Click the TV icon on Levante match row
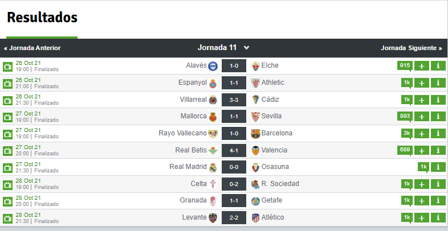This screenshot has height=231, width=448. pyautogui.click(x=8, y=218)
